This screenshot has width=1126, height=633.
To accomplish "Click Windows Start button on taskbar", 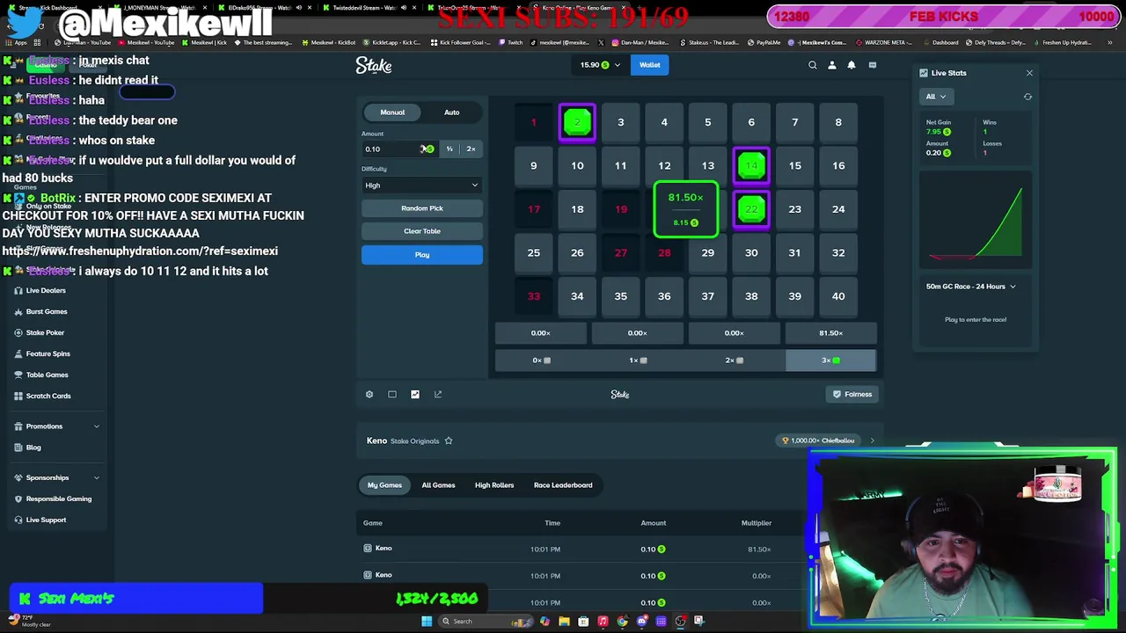I will click(x=427, y=622).
